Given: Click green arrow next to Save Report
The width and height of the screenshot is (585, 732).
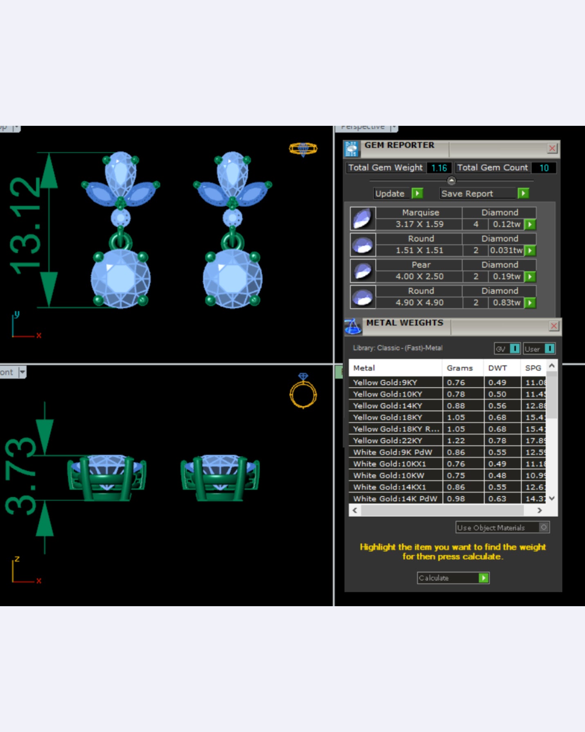Looking at the screenshot, I should pos(523,193).
